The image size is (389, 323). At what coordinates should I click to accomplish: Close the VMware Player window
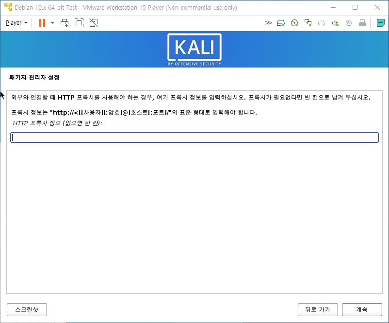coord(377,7)
